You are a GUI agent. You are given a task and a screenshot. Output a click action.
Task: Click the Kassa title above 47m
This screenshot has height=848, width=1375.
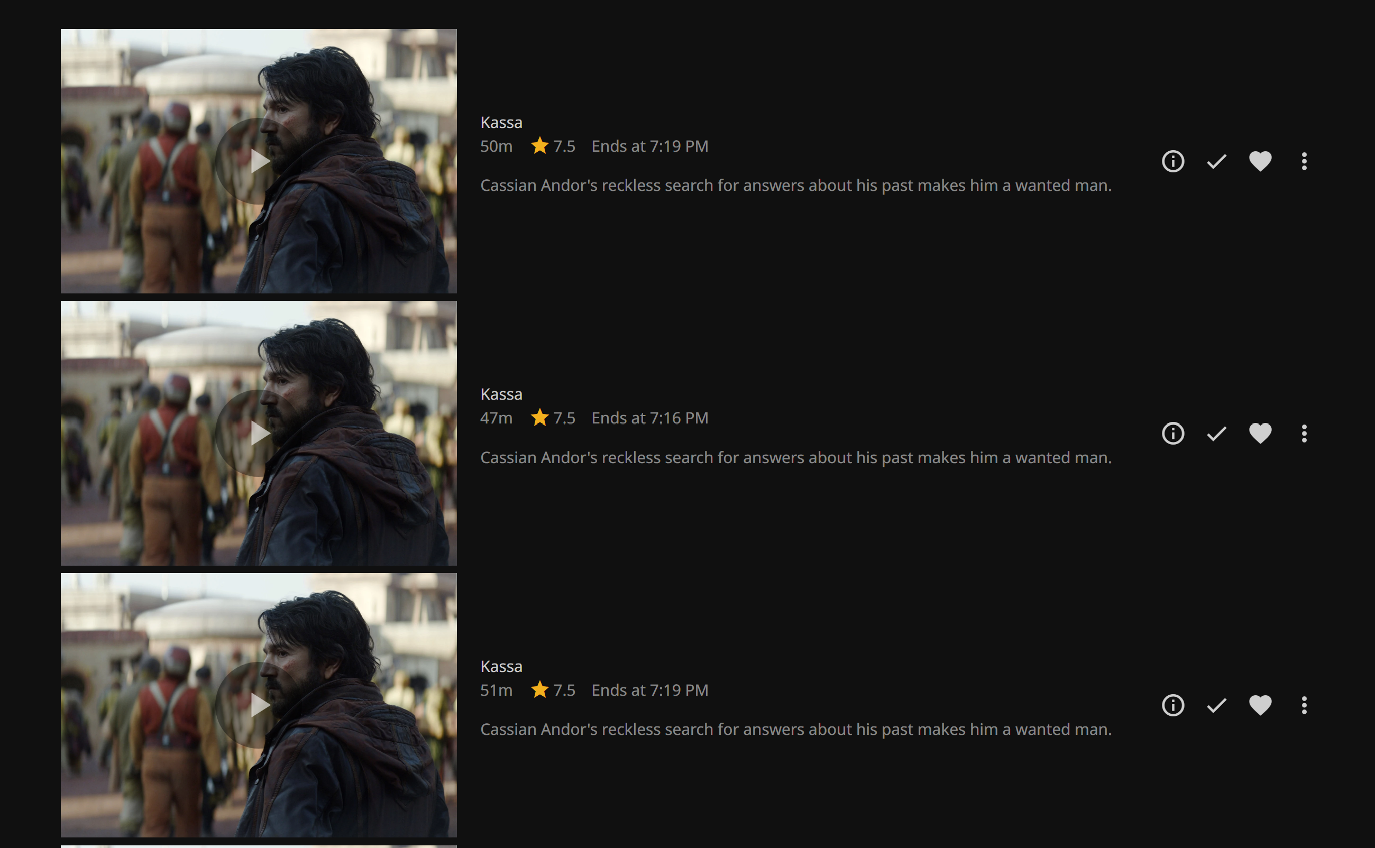coord(501,394)
